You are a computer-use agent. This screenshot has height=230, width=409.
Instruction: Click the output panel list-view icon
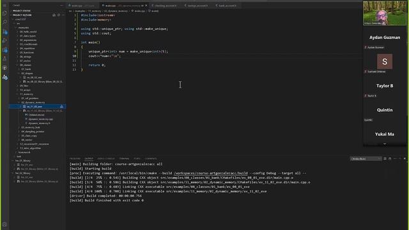(x=385, y=158)
